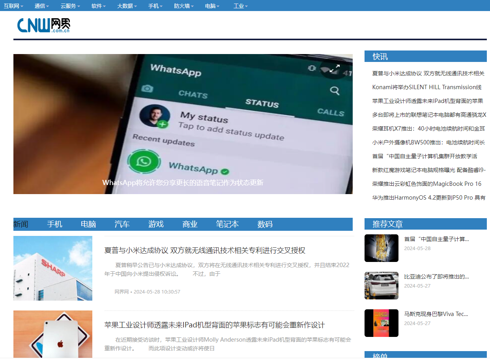Click the Molly Anderson article summary text
This screenshot has width=490, height=359.
[228, 344]
